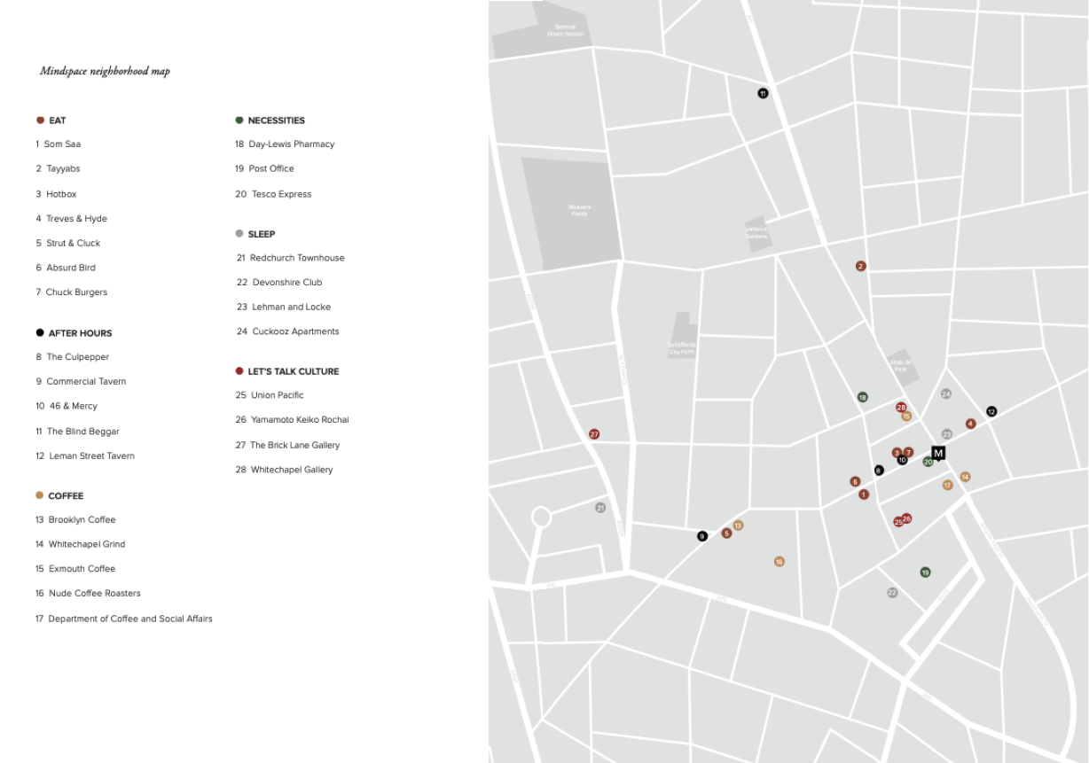
Task: Select map marker 11 for Blind Beggar
Action: point(763,94)
